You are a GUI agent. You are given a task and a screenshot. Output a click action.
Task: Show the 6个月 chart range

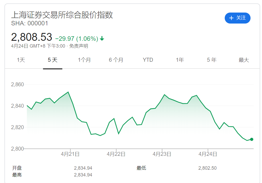[116, 60]
